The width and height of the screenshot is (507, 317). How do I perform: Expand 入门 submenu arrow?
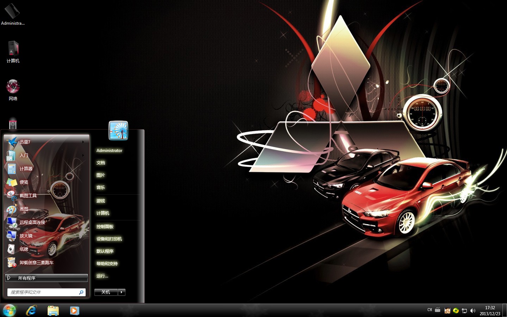83,155
